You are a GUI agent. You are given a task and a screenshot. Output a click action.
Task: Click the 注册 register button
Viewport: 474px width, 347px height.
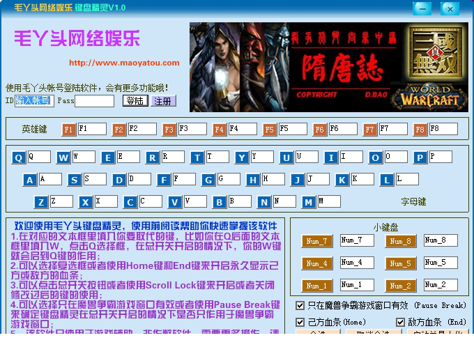pyautogui.click(x=163, y=101)
